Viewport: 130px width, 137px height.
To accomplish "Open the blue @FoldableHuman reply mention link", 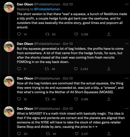I will [x=47, y=9].
